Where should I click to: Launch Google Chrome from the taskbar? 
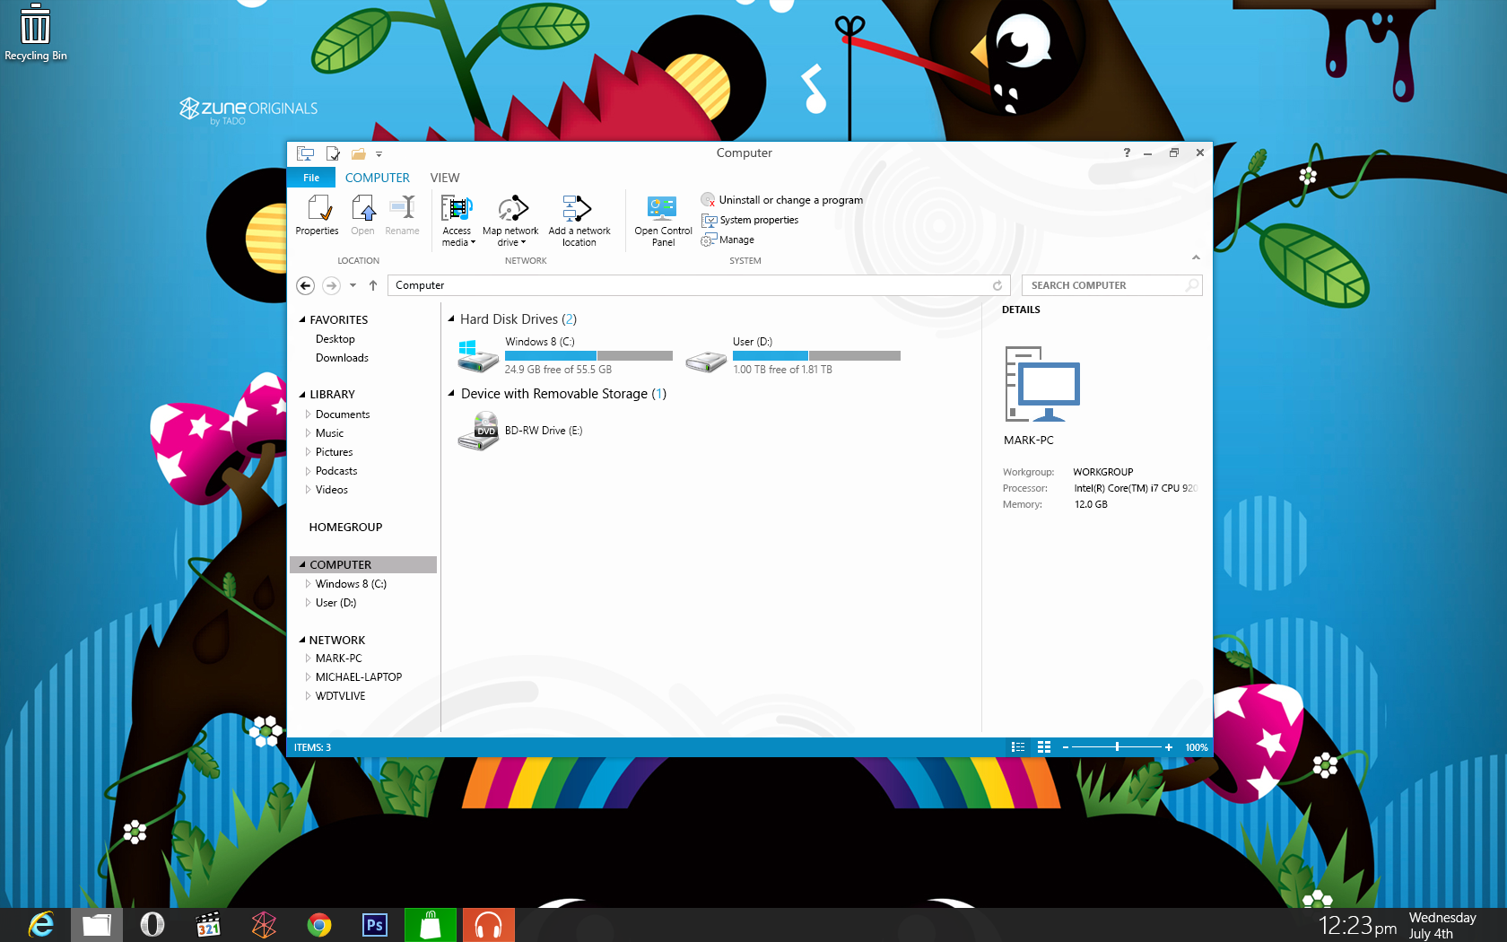tap(319, 924)
